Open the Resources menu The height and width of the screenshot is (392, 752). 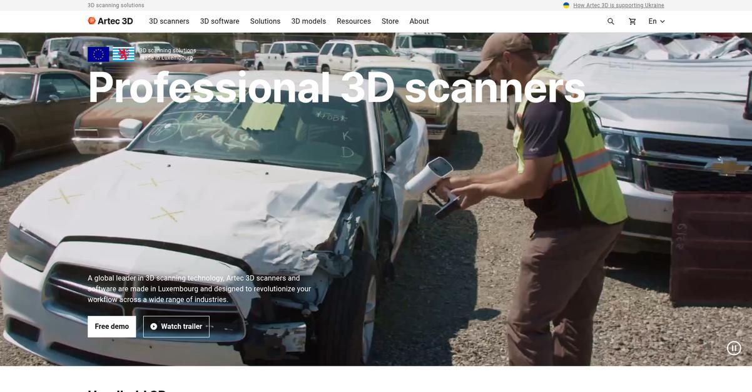point(353,21)
